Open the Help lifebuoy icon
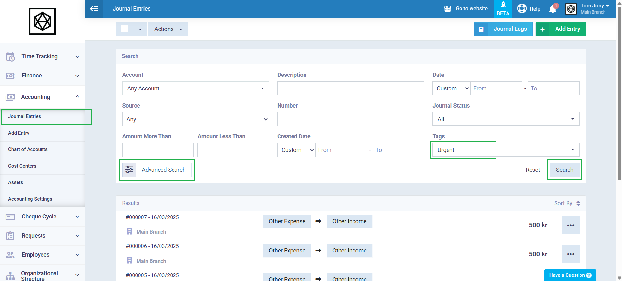Image resolution: width=622 pixels, height=281 pixels. (x=522, y=8)
